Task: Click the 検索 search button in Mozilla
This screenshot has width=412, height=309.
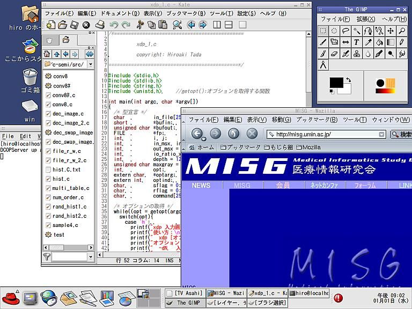Action: (x=401, y=135)
